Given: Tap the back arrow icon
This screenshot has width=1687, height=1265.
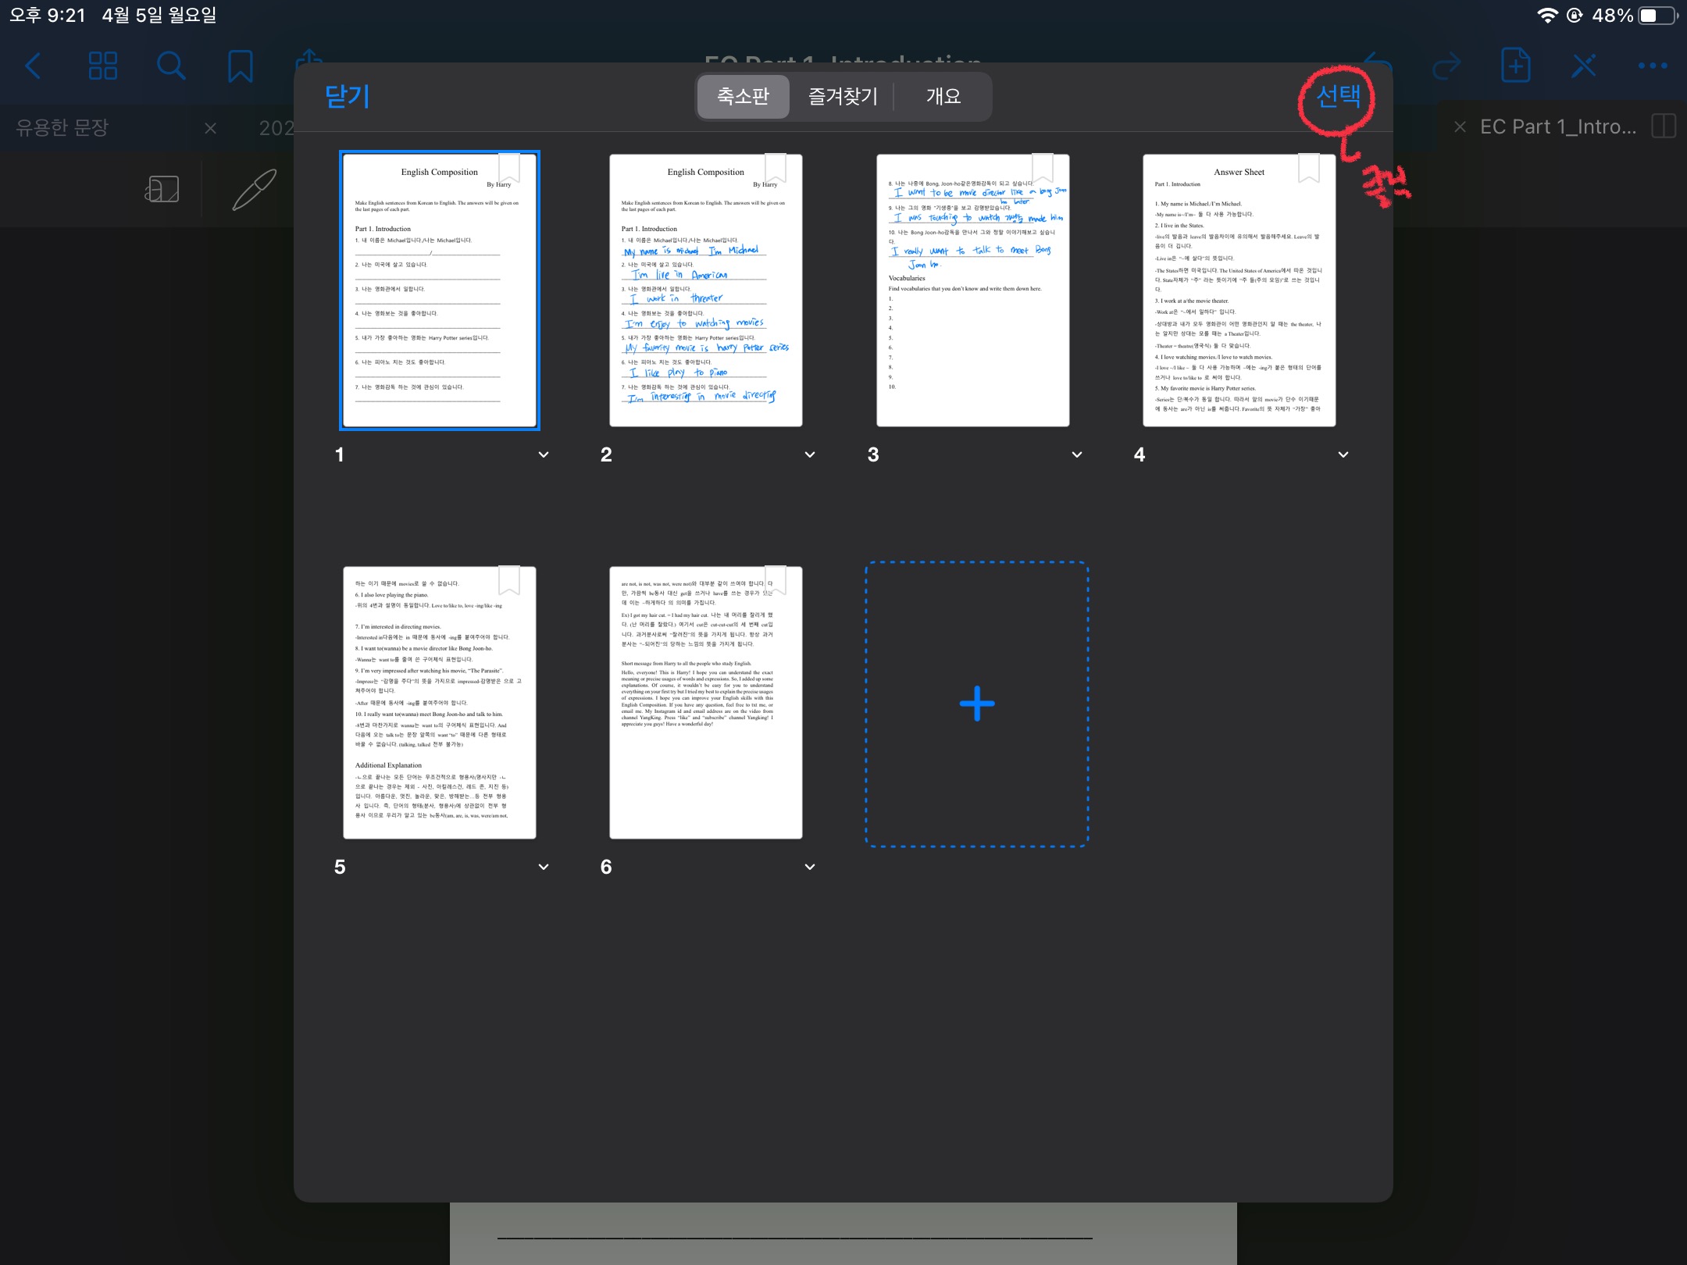Looking at the screenshot, I should point(33,66).
